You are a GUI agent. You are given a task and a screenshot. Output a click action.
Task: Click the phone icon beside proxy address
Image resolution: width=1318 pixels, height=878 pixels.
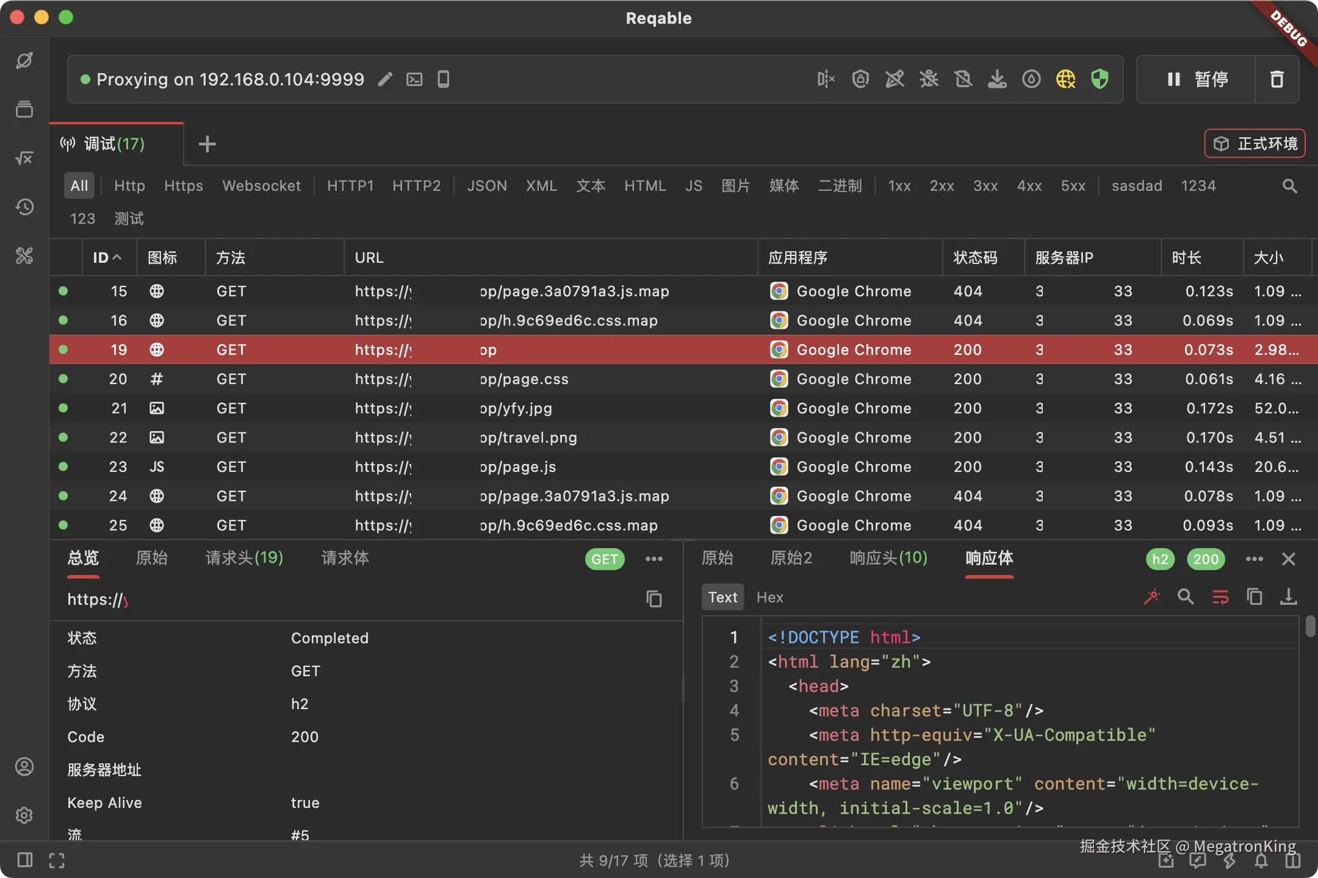[x=444, y=79]
